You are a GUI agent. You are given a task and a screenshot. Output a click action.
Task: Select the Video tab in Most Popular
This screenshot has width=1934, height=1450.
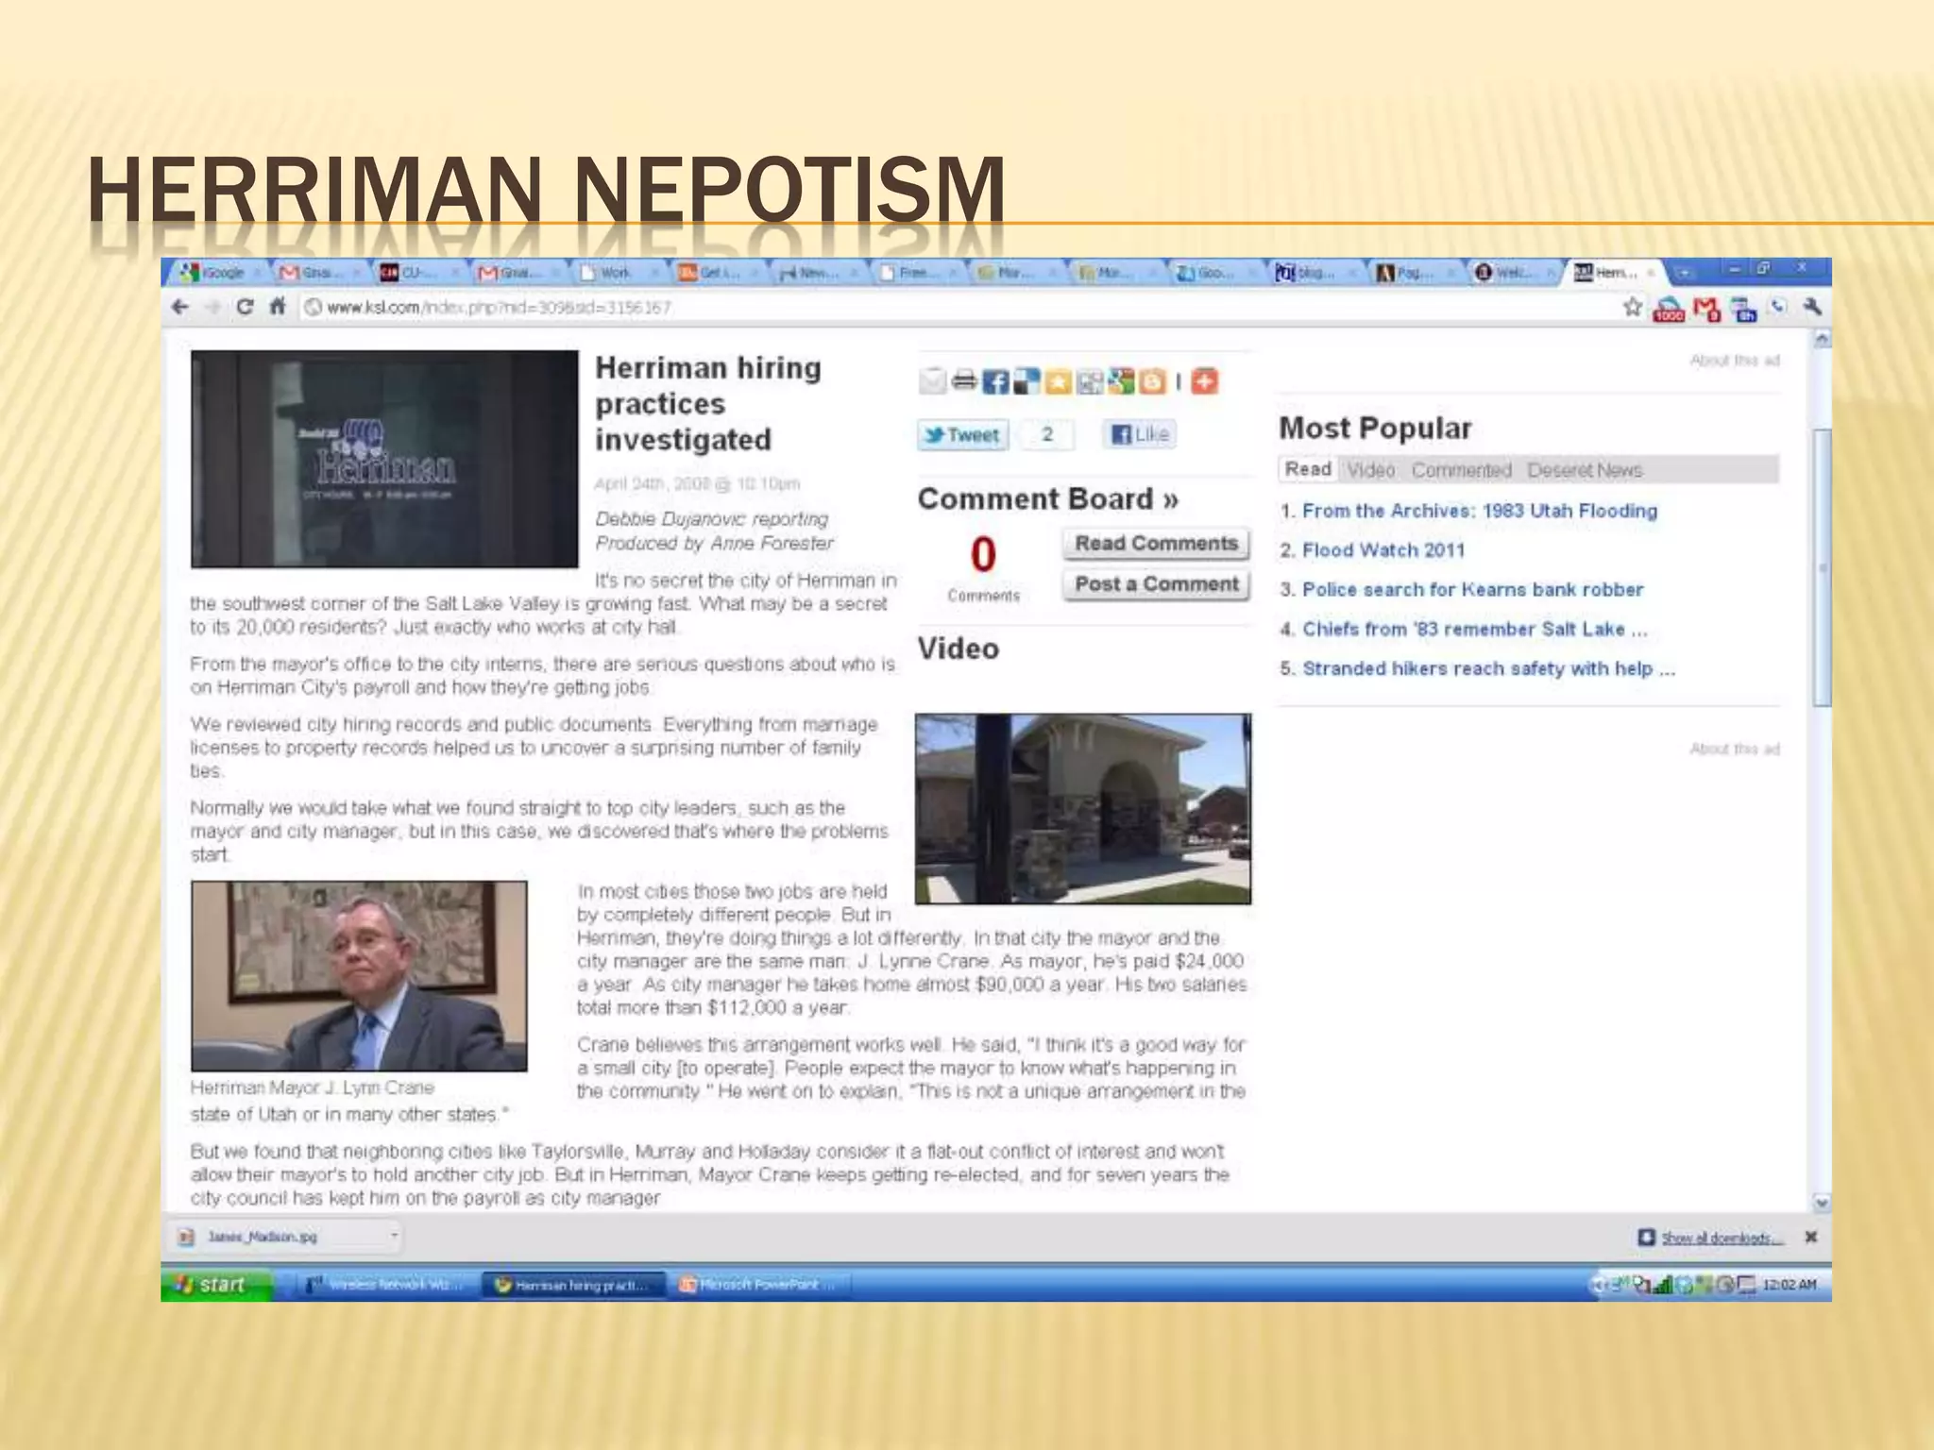[1370, 470]
